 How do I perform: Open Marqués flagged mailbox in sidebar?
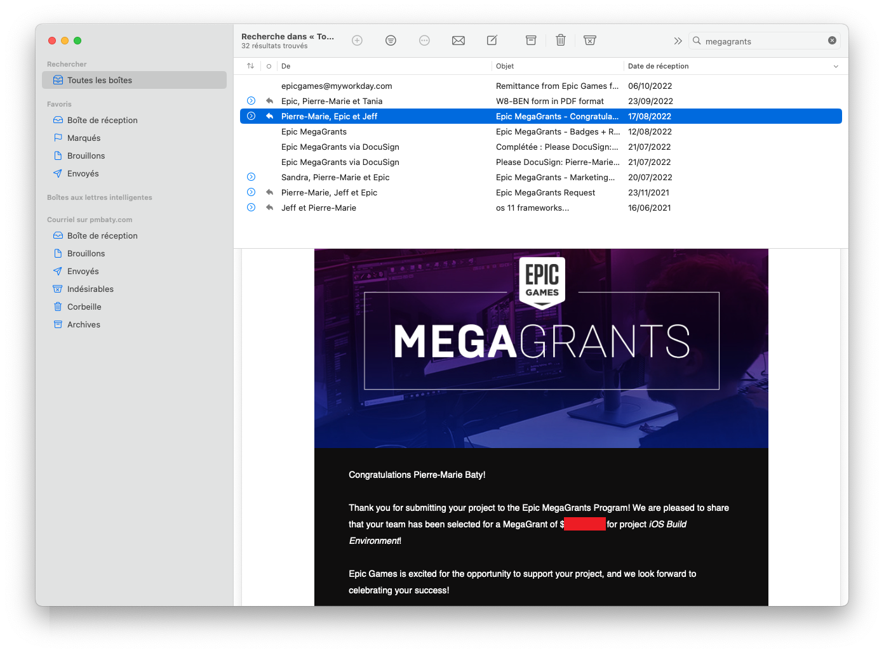pos(84,138)
